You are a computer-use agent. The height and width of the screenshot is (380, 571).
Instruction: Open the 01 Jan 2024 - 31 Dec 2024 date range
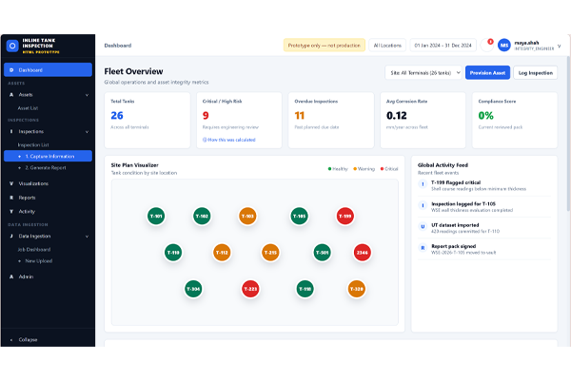pos(443,46)
